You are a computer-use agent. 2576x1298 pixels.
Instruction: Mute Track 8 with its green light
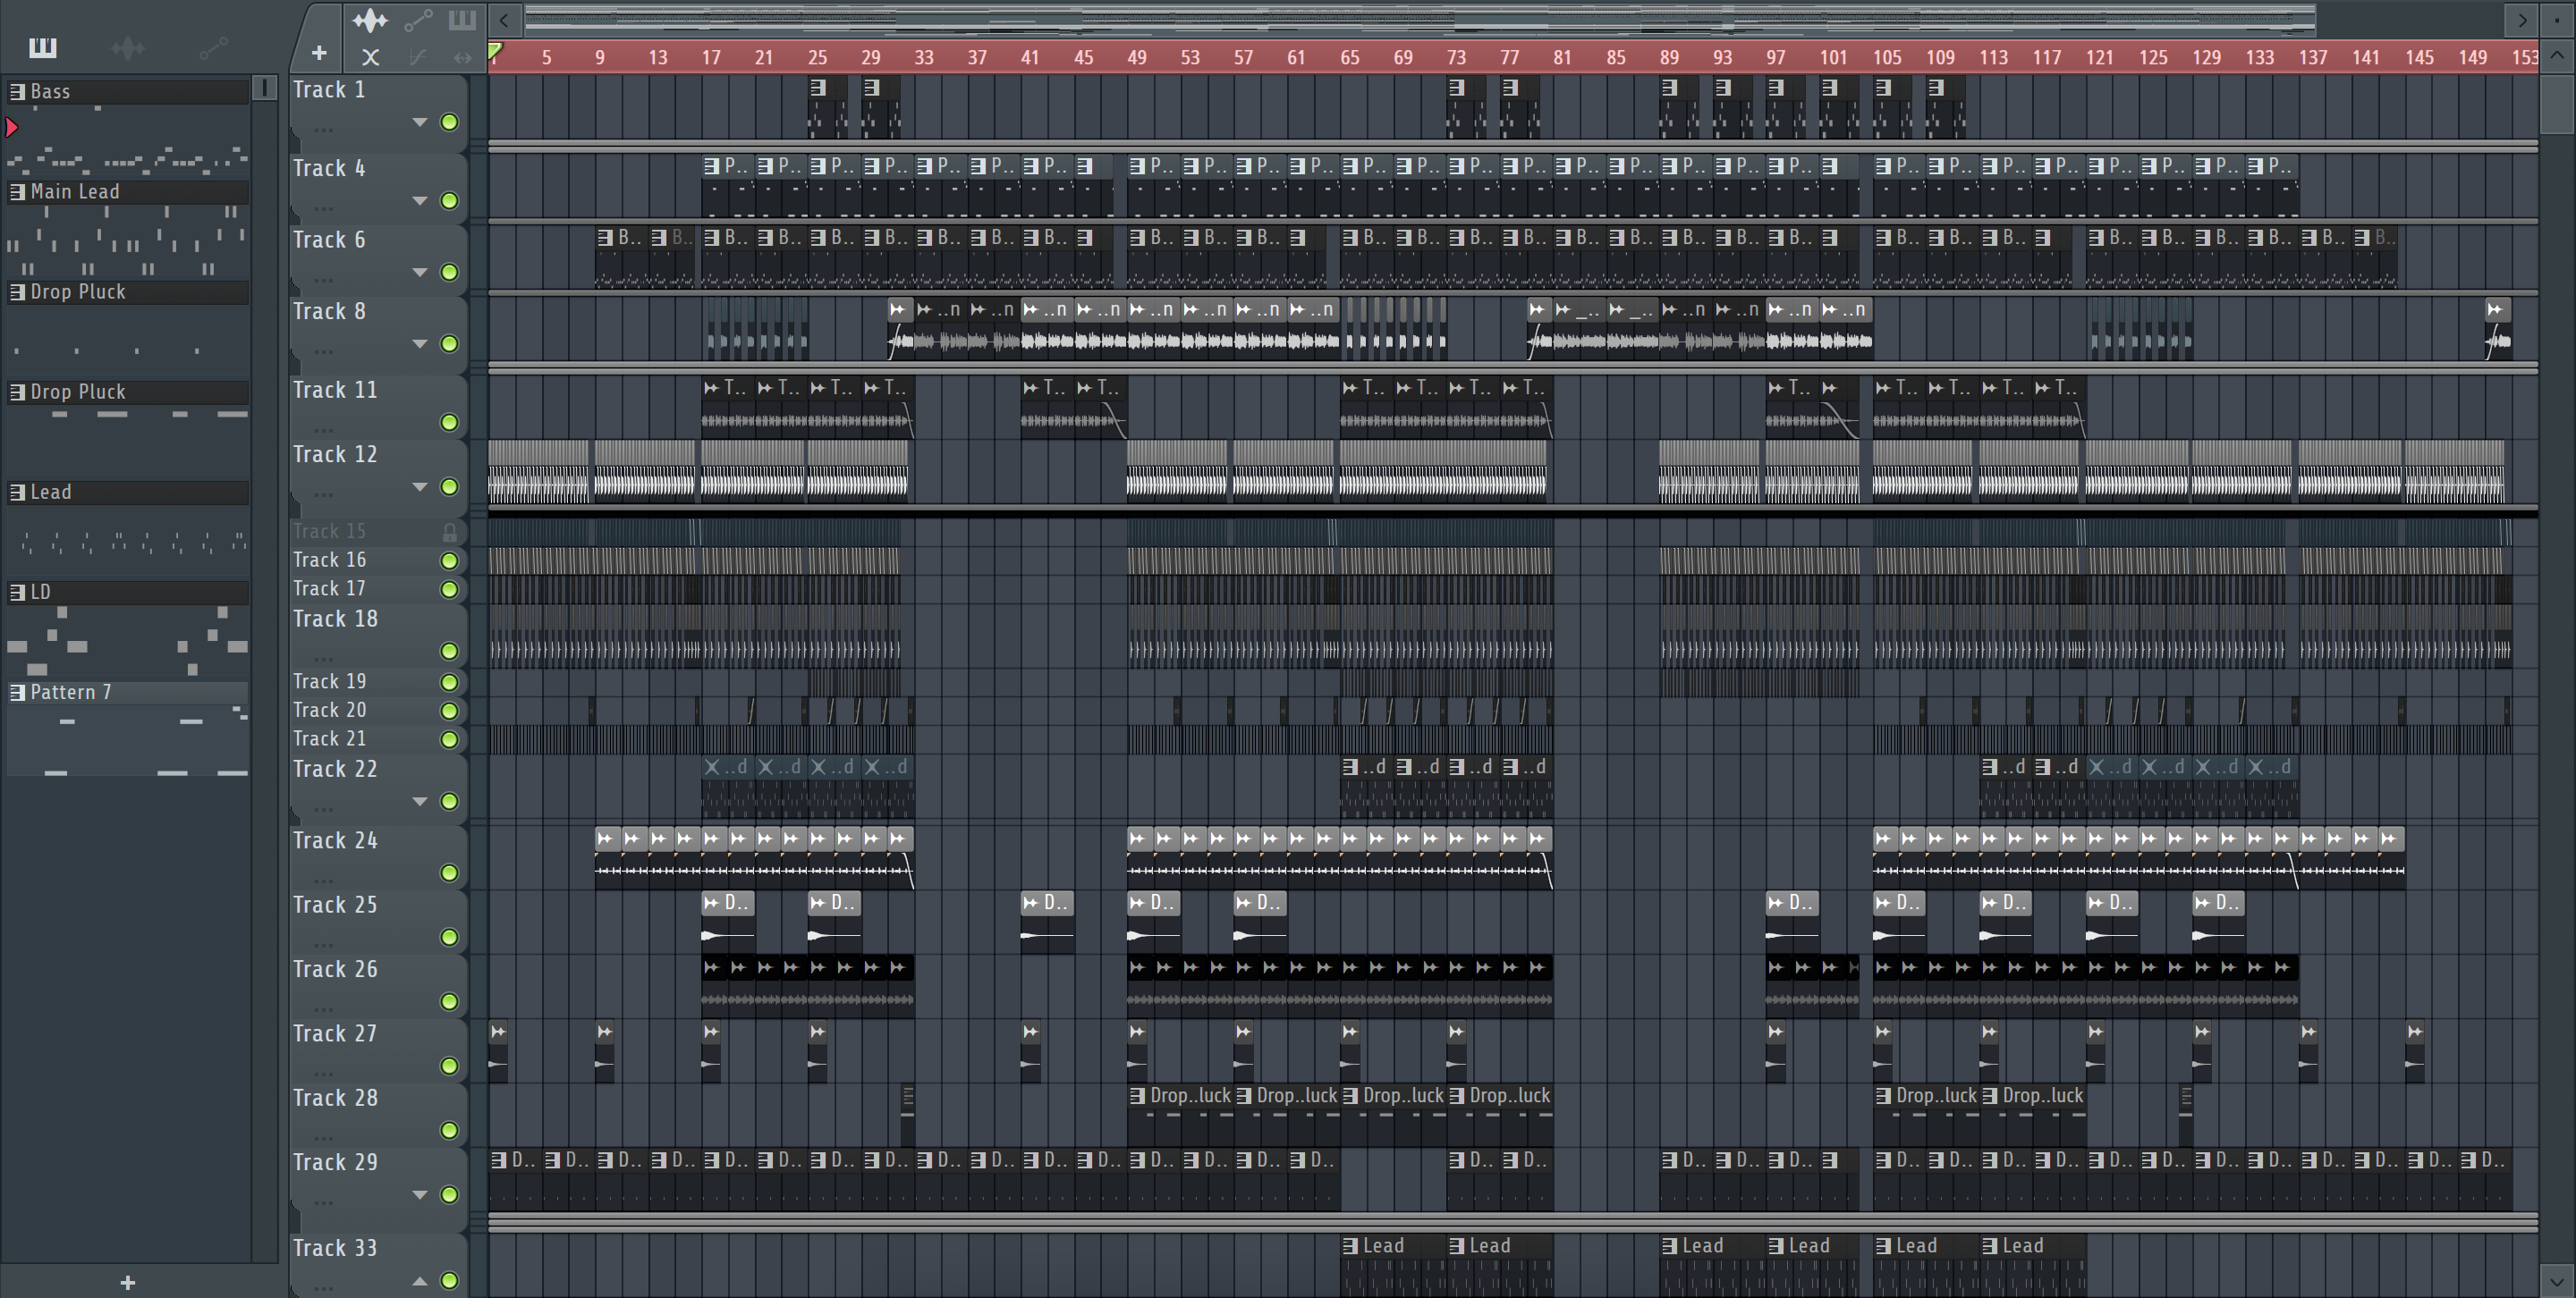450,344
